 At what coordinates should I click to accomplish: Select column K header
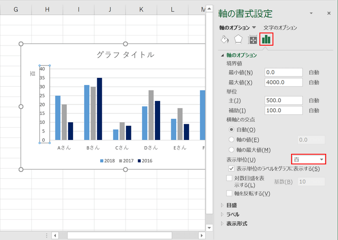142,9
